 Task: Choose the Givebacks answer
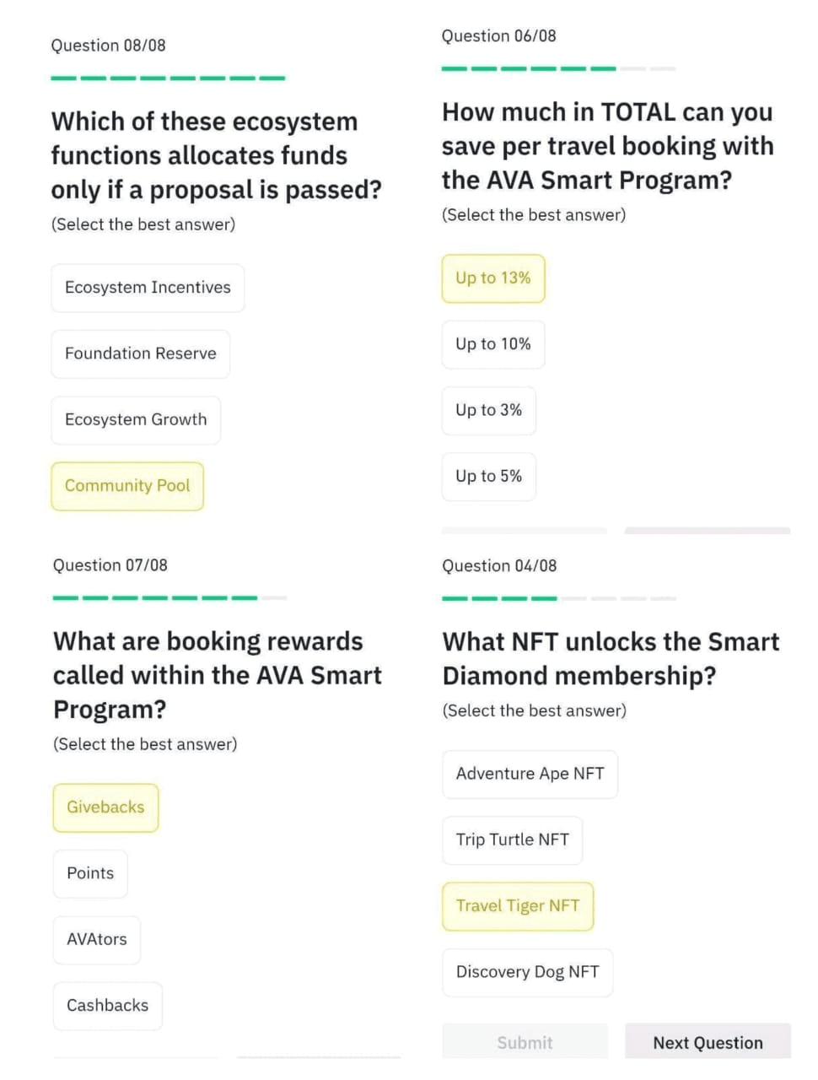pos(105,807)
